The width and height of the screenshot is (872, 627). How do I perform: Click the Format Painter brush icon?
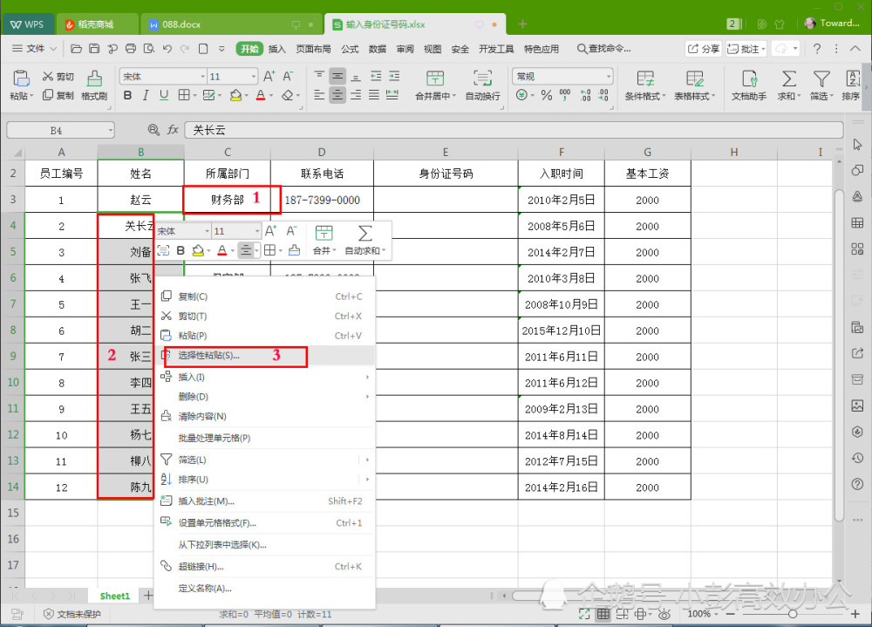click(x=94, y=78)
